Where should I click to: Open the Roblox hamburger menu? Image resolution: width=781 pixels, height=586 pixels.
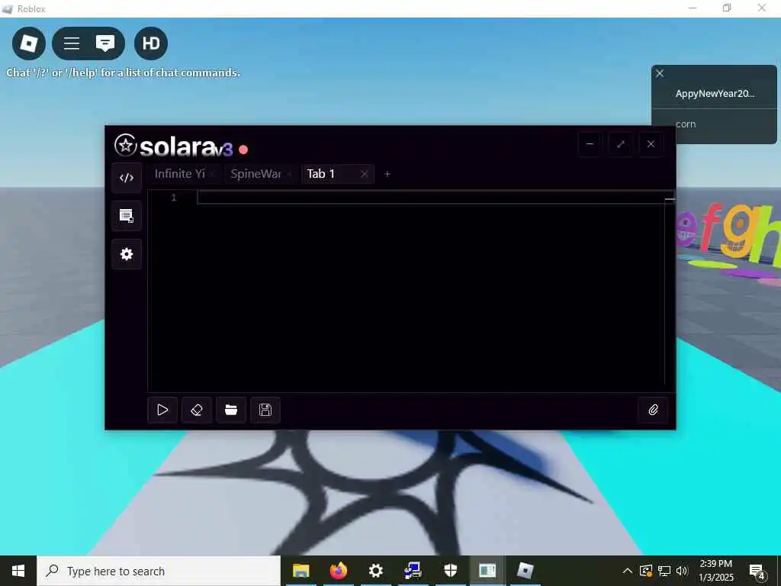(x=71, y=43)
